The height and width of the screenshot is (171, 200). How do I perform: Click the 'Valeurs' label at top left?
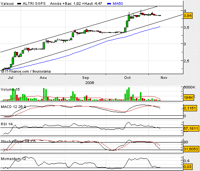(x=7, y=3)
